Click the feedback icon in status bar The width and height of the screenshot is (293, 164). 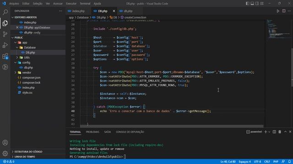coord(283,162)
